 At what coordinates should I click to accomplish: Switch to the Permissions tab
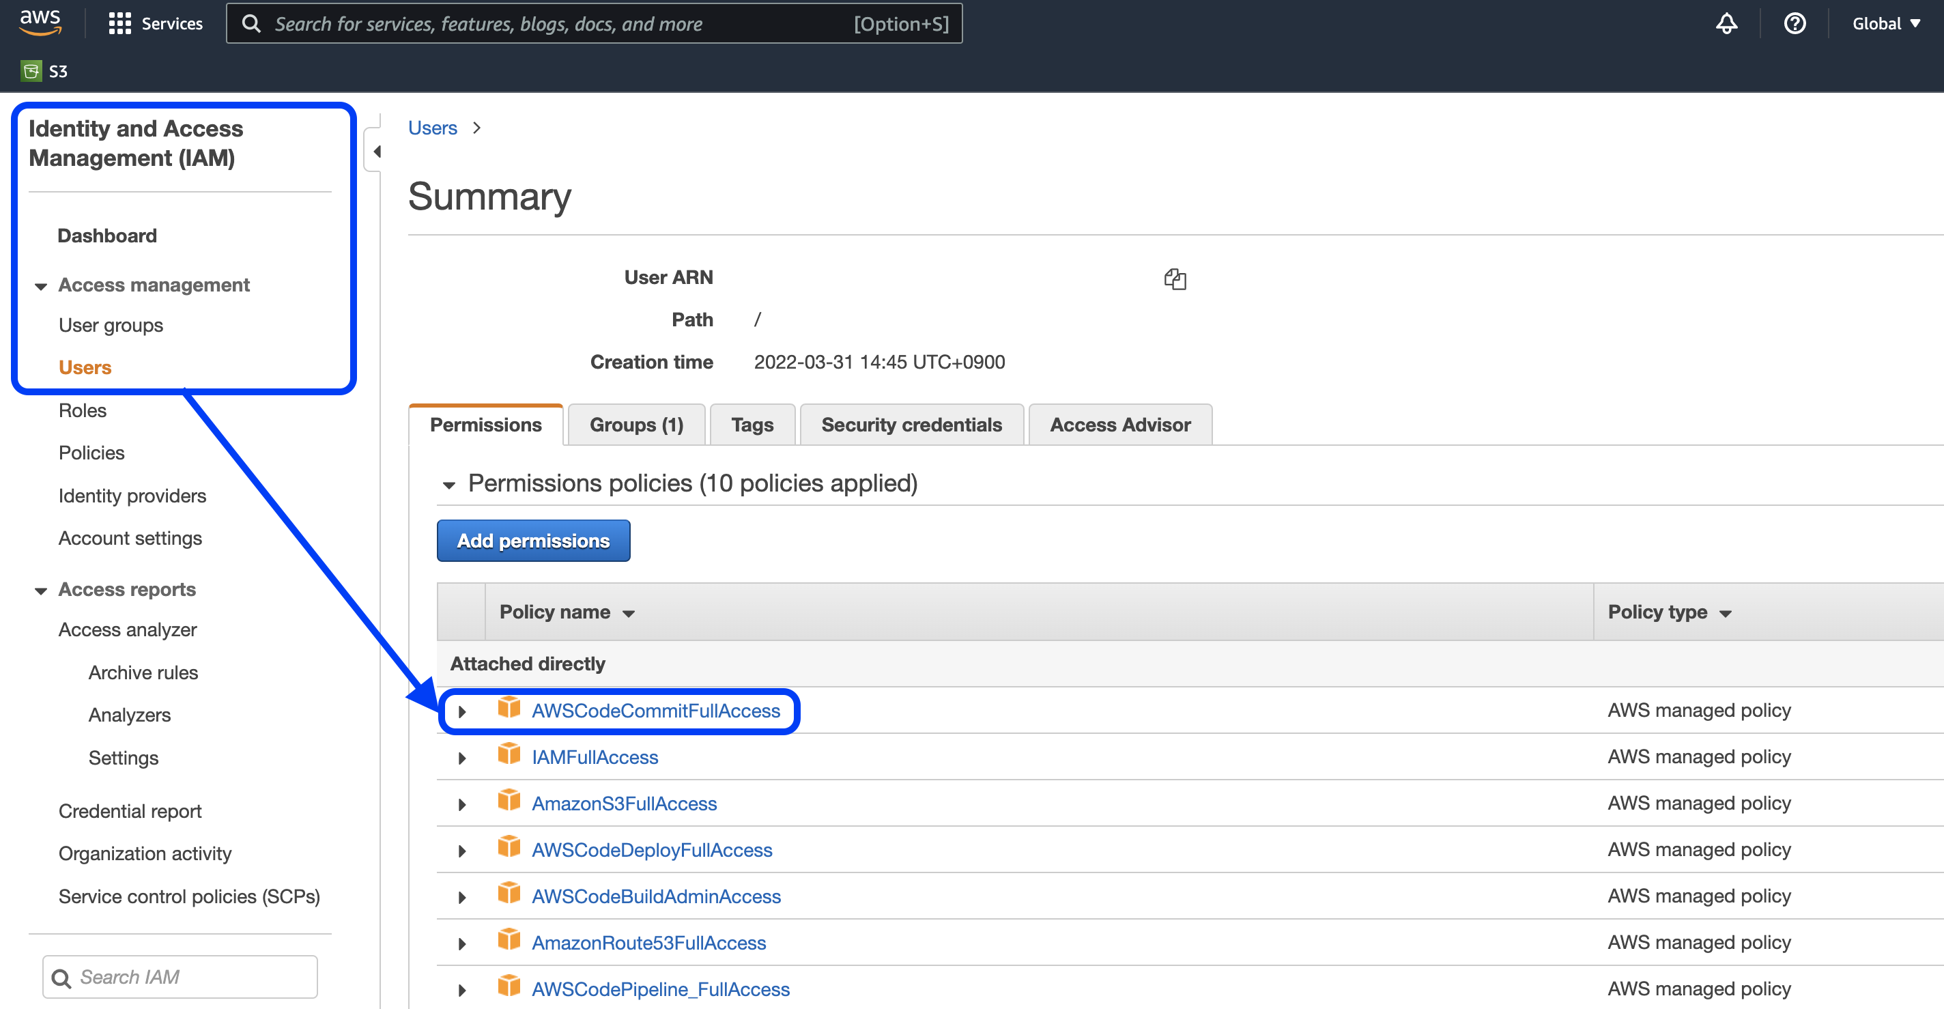pos(485,425)
